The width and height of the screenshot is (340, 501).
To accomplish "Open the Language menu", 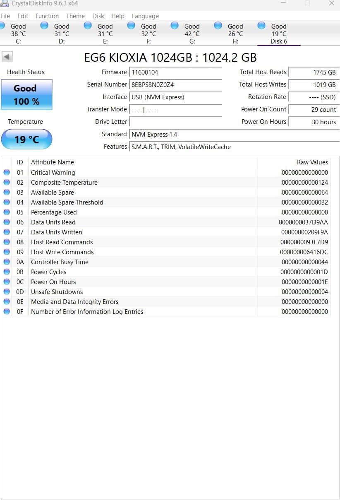I will tap(145, 16).
